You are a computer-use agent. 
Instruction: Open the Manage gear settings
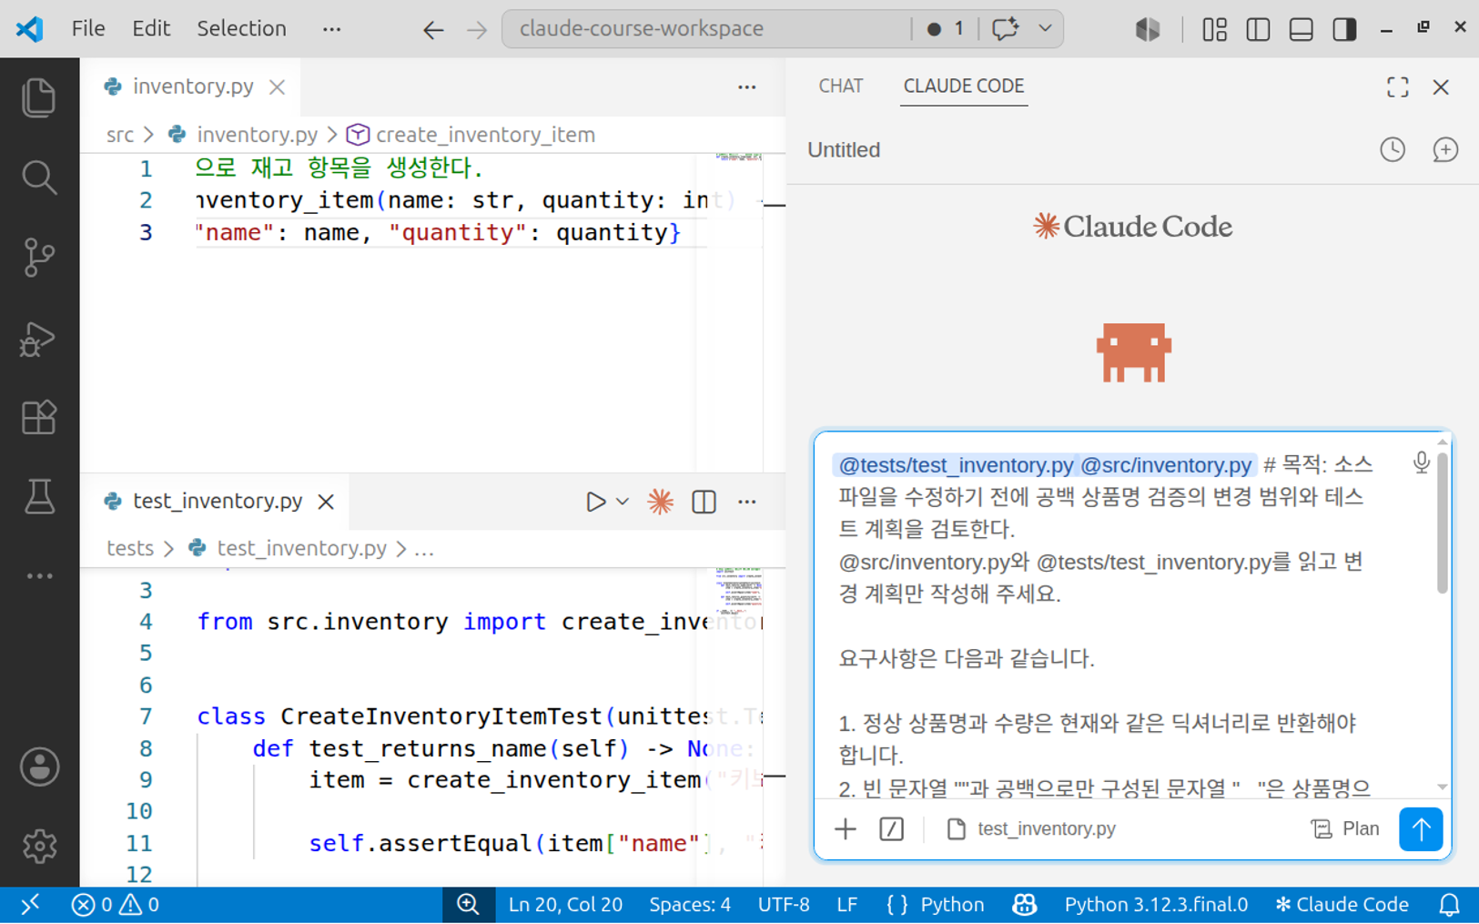point(39,847)
